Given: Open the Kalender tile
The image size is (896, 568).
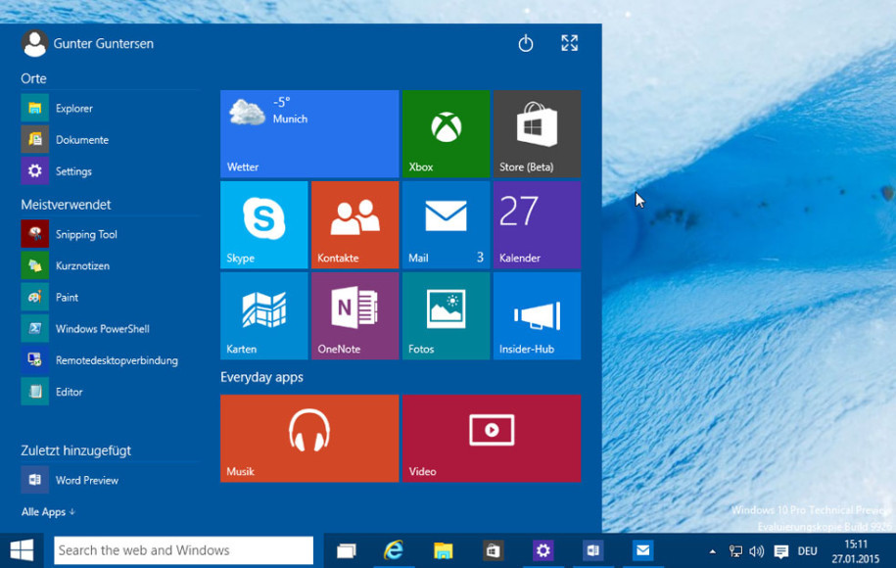Looking at the screenshot, I should [x=537, y=224].
